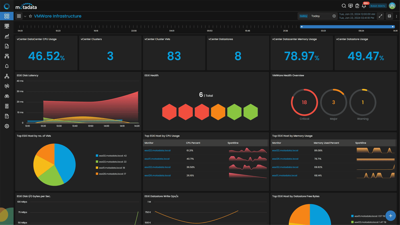Click the Critical 18 health gauge

click(304, 102)
